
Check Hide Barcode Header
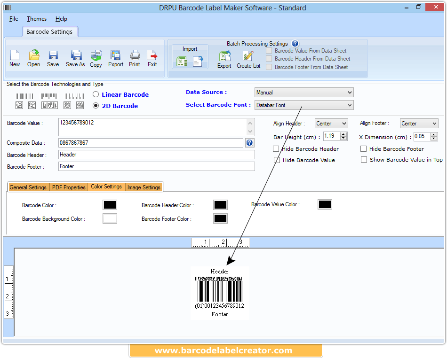click(x=276, y=149)
